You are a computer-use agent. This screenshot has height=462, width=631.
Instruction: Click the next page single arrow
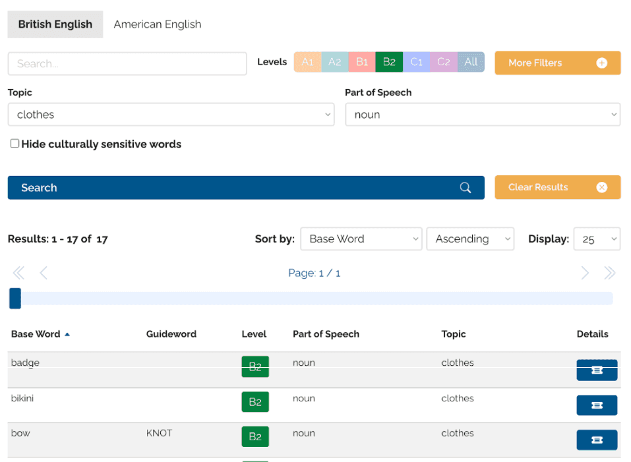585,273
